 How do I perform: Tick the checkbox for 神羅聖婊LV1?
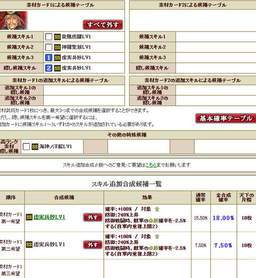click(x=49, y=47)
